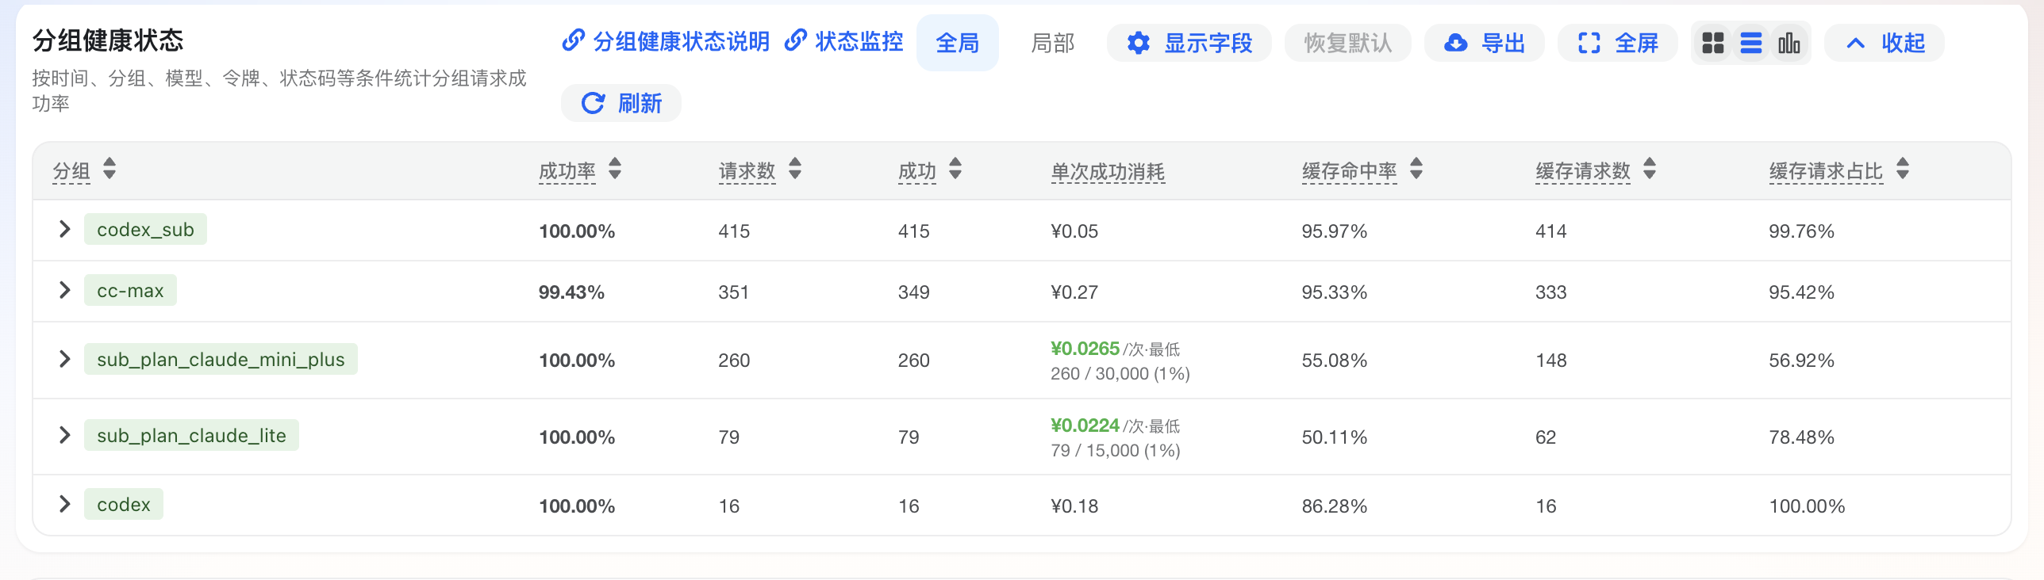Click the 恢复默认 button

tap(1347, 43)
